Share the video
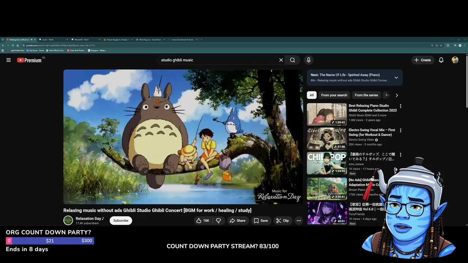Image resolution: width=468 pixels, height=263 pixels. [x=237, y=221]
